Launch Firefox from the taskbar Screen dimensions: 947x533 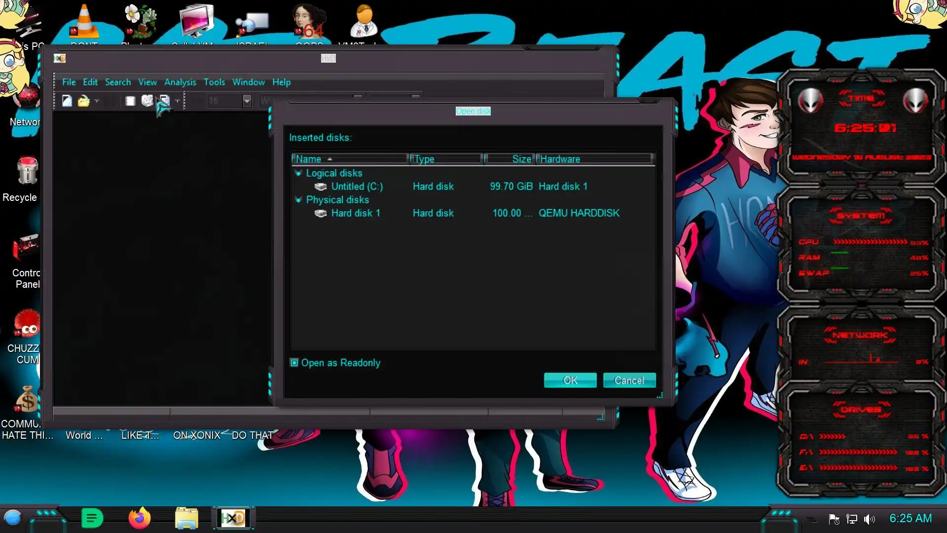(x=139, y=518)
